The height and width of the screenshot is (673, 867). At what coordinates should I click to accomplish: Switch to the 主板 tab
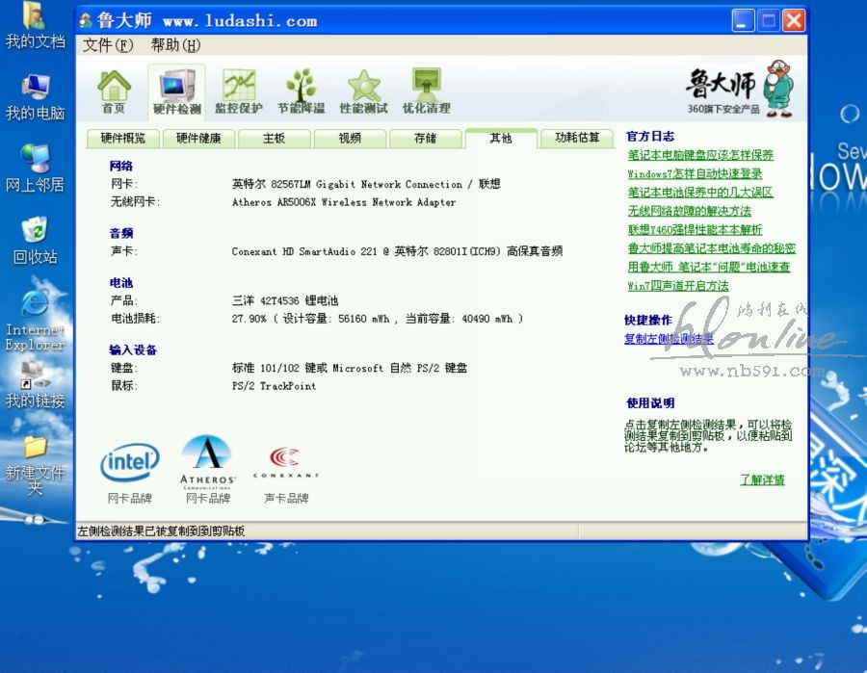275,139
